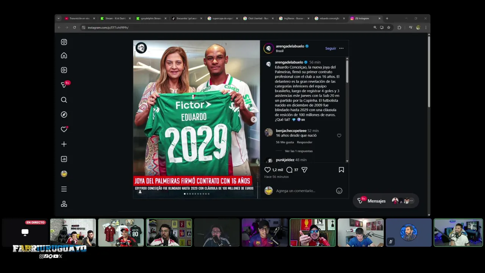Switch to Club Libertad search tab
The image size is (485, 273).
coord(258,18)
